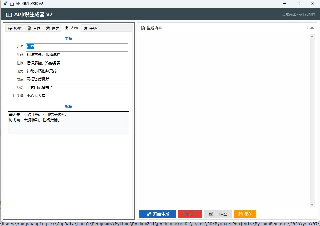Viewport: 320px width, 226px height.
Task: Click the 生成内容 panel title
Action: coord(154,28)
